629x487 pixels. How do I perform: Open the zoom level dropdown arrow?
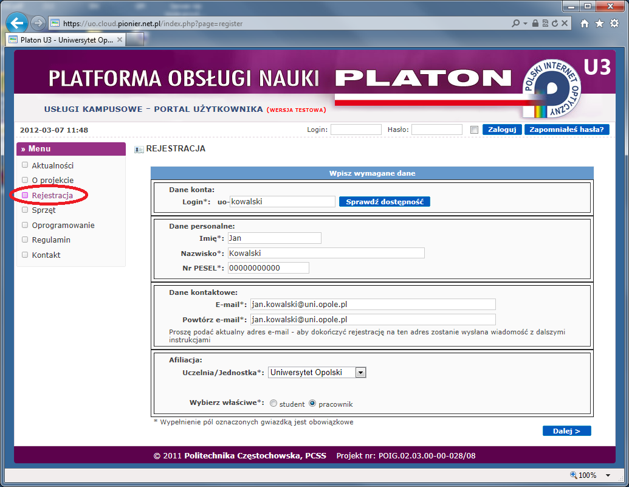[x=608, y=475]
